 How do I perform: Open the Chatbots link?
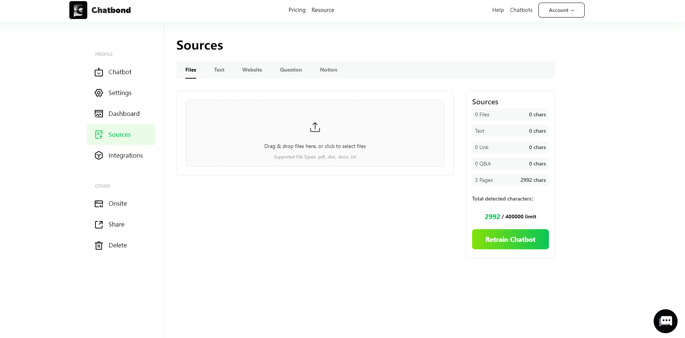[521, 10]
